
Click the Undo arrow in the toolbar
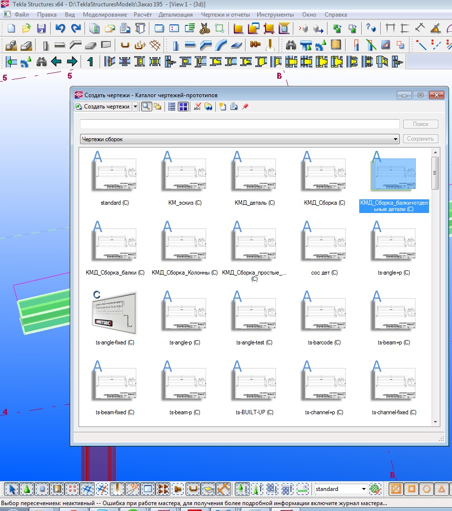click(60, 28)
